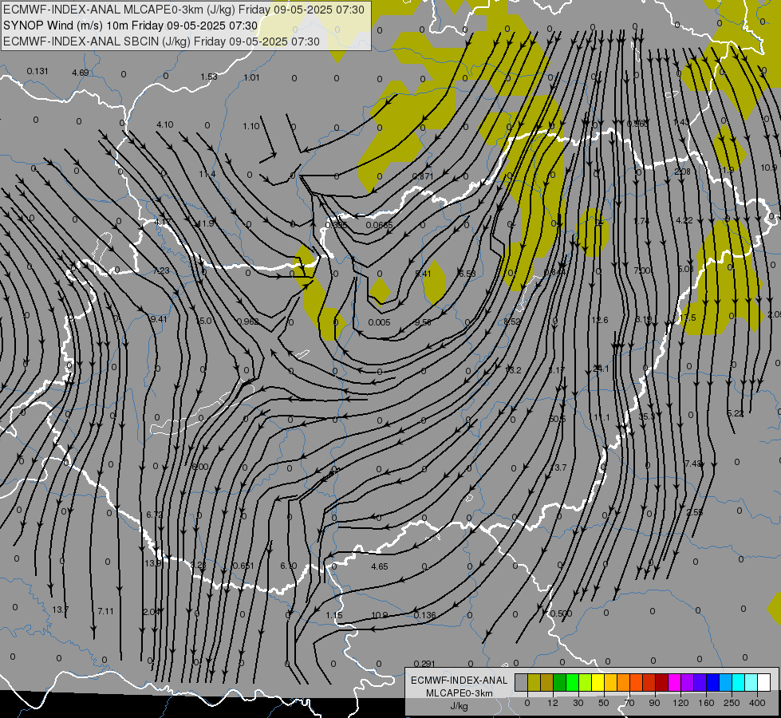This screenshot has width=781, height=718.
Task: Click the SBCIN header line
Action: (161, 41)
